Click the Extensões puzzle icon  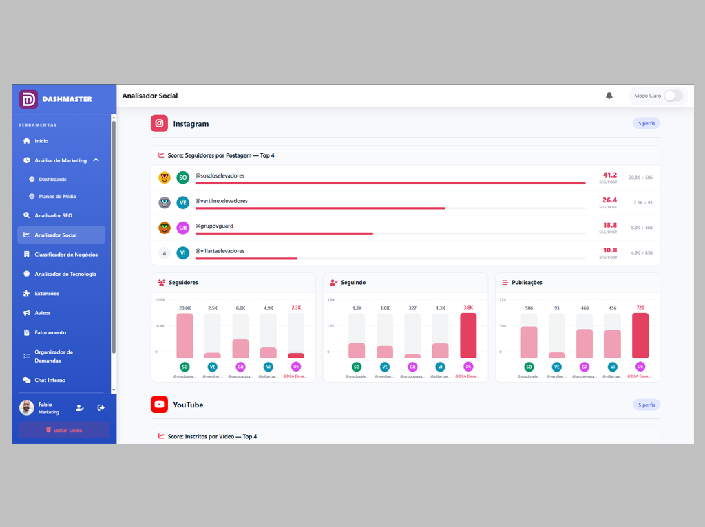pos(27,293)
